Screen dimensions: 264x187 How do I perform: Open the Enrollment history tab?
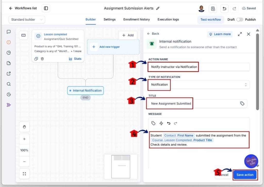137,20
